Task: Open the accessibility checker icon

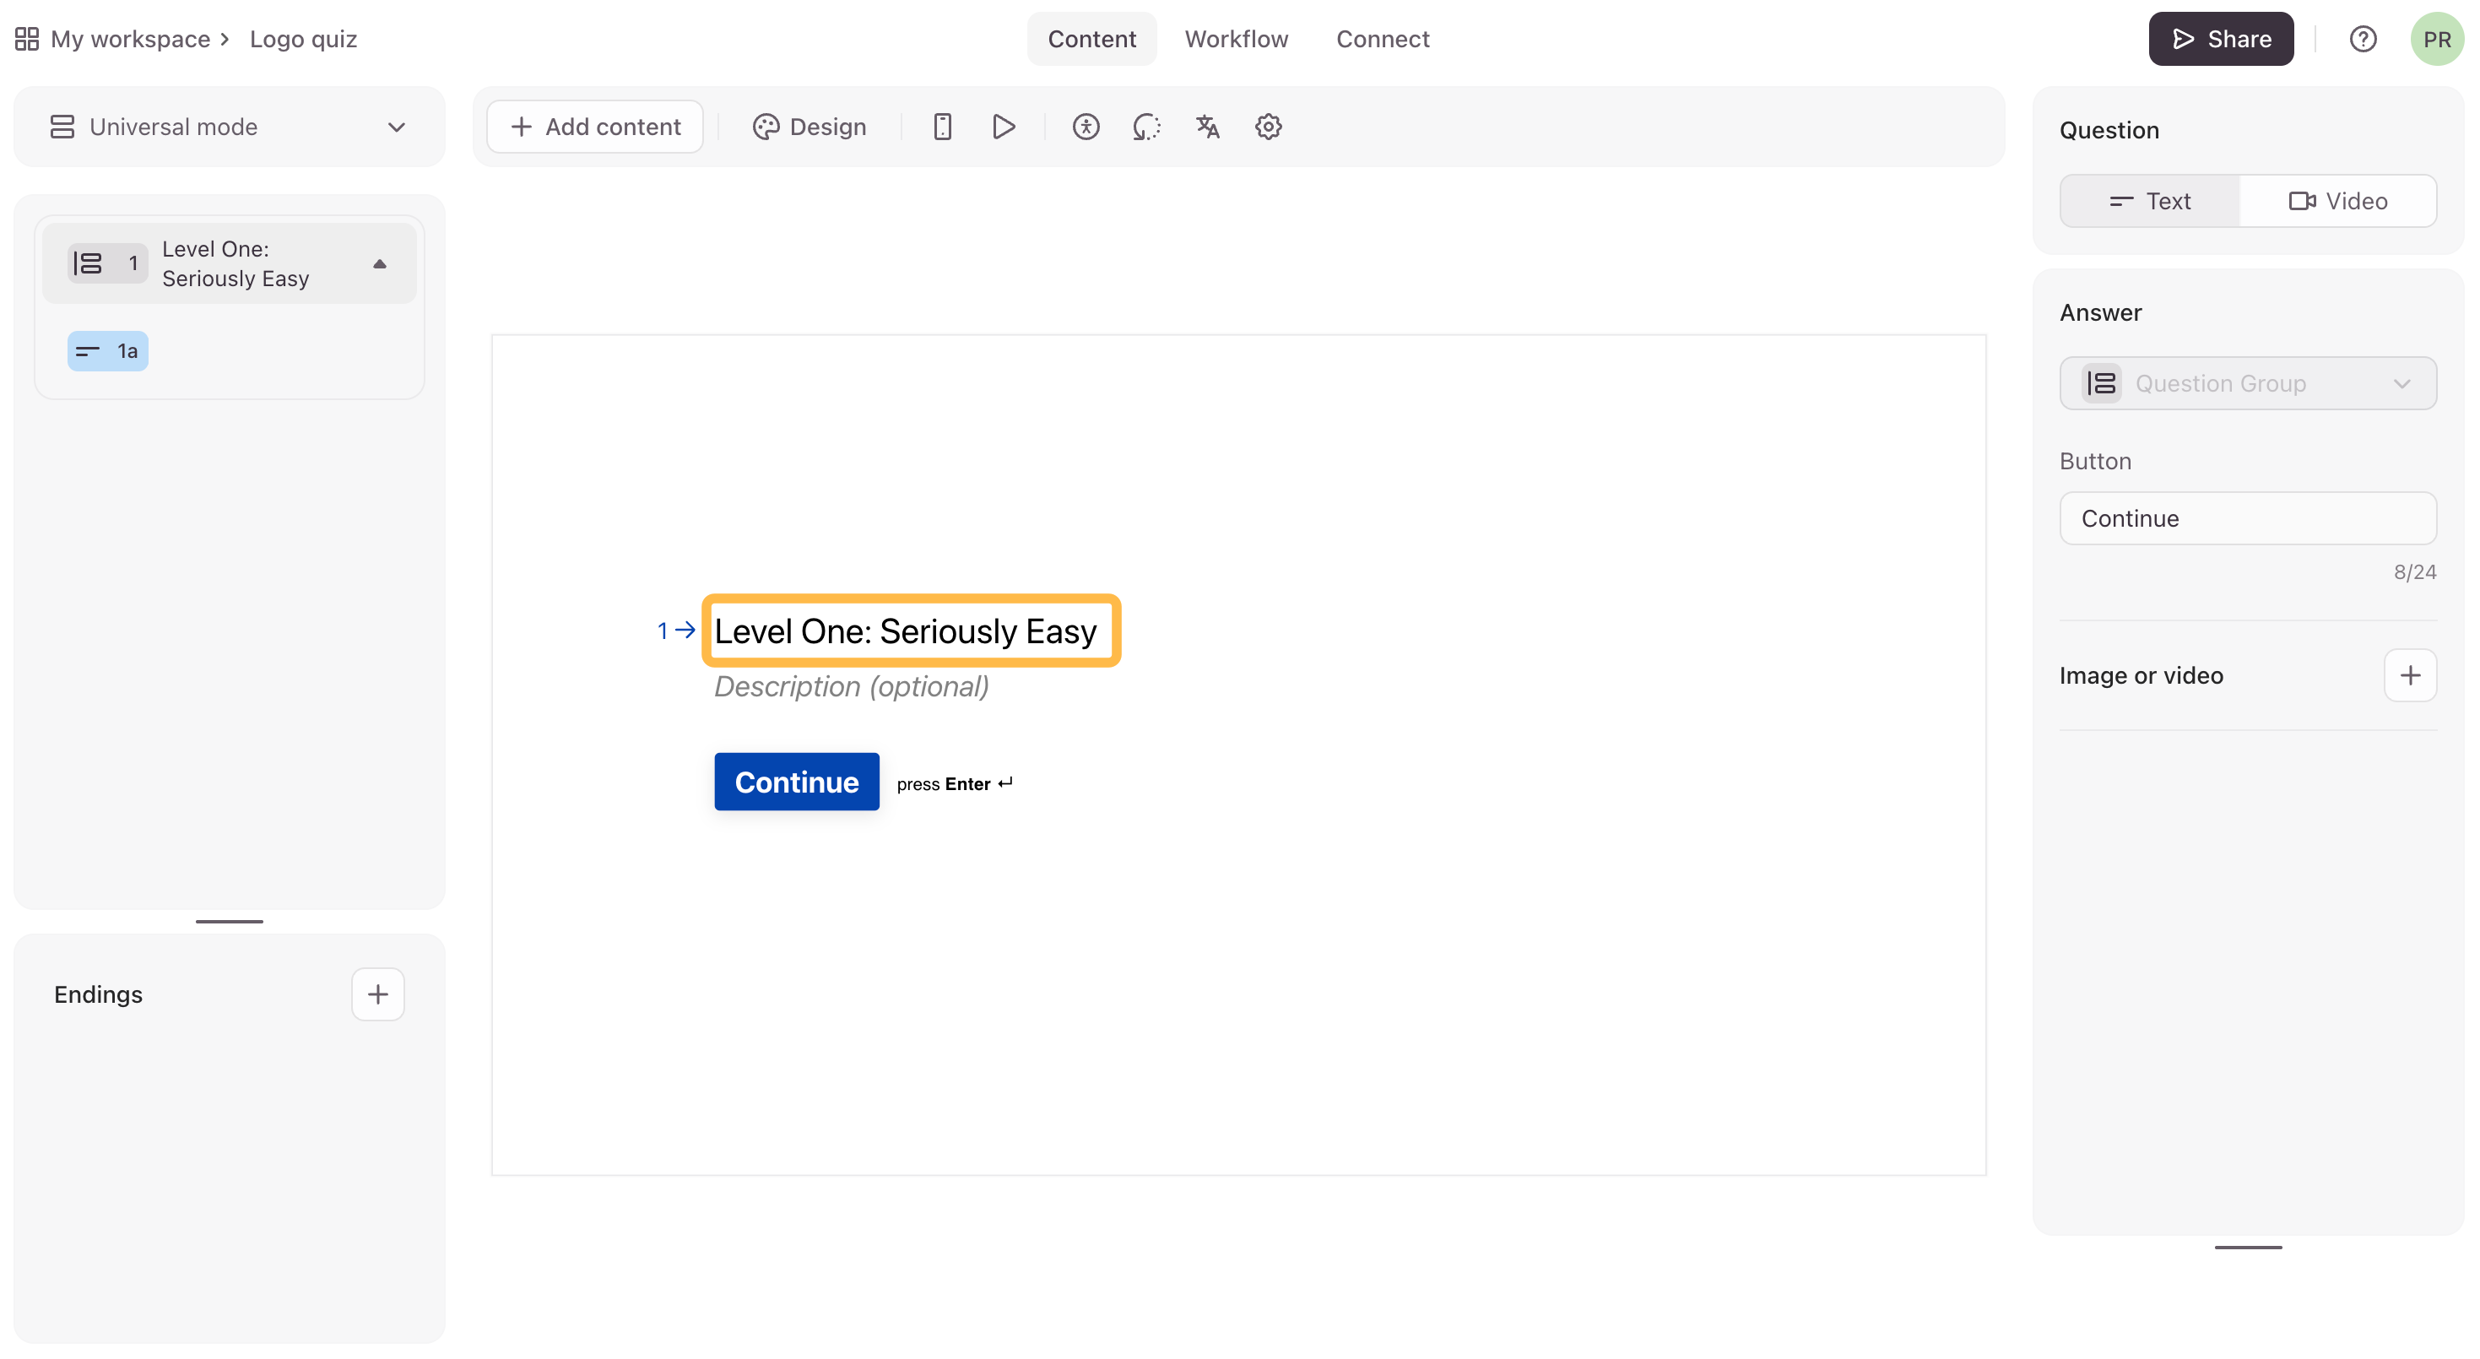Action: click(x=1086, y=127)
